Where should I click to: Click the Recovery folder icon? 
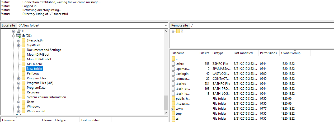coord(23,92)
